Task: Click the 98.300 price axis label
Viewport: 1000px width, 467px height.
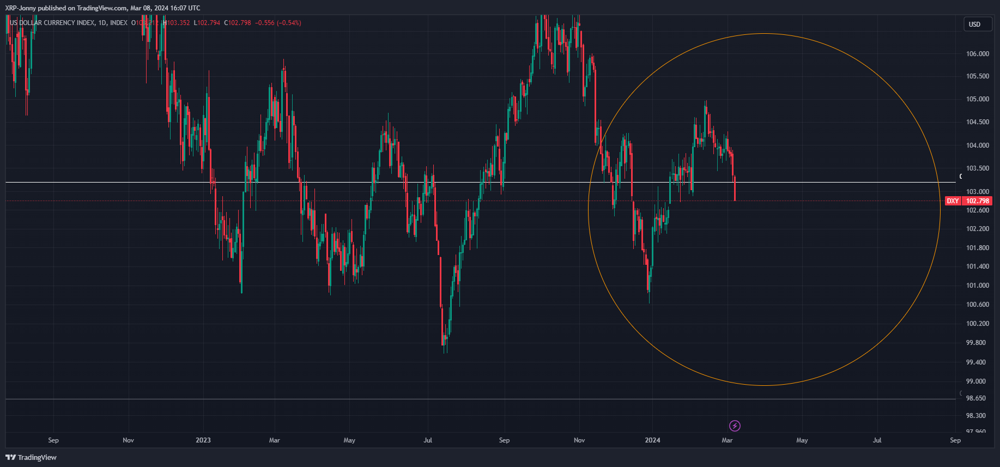Action: 975,416
